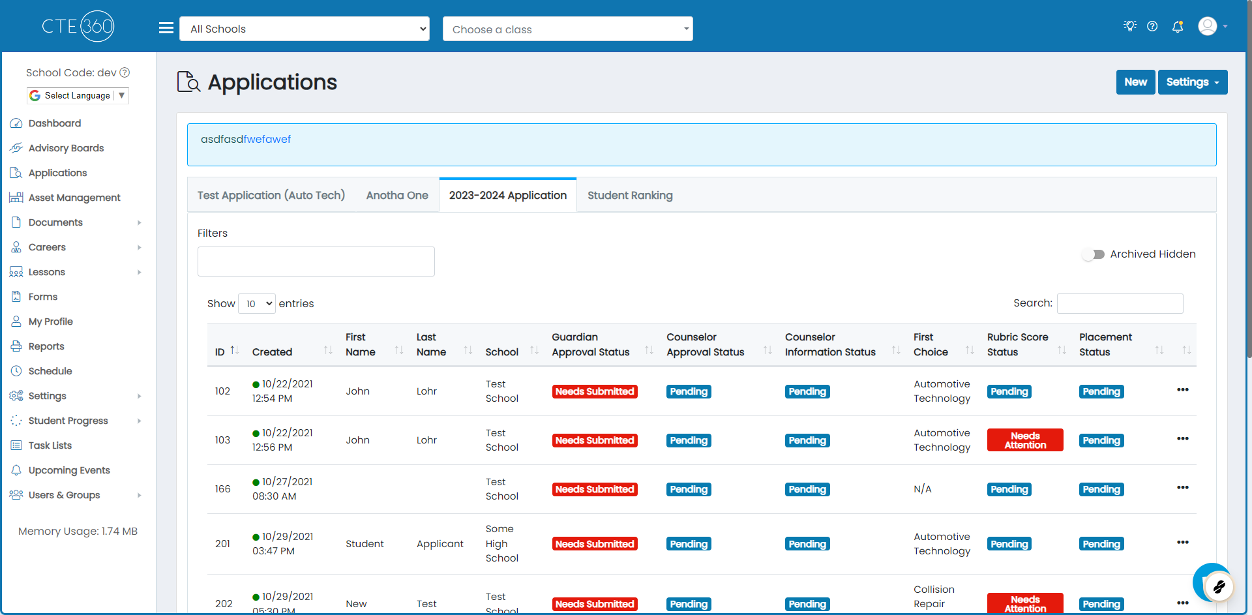Open the notifications bell icon
This screenshot has height=615, width=1252.
point(1178,27)
